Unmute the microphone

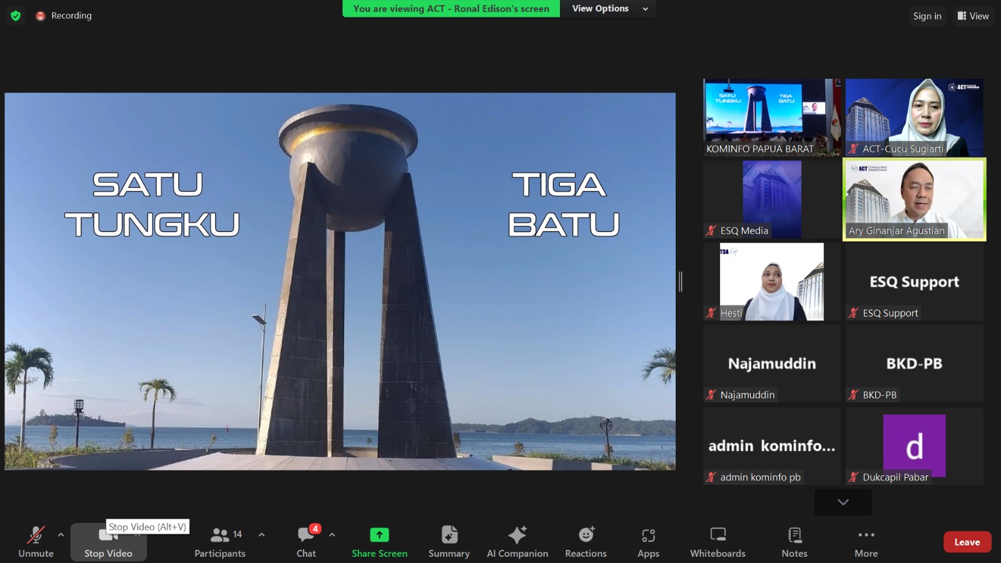[x=36, y=542]
